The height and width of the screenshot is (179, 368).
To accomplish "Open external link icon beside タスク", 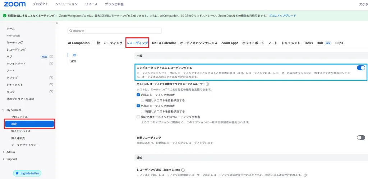I will 51,91.
